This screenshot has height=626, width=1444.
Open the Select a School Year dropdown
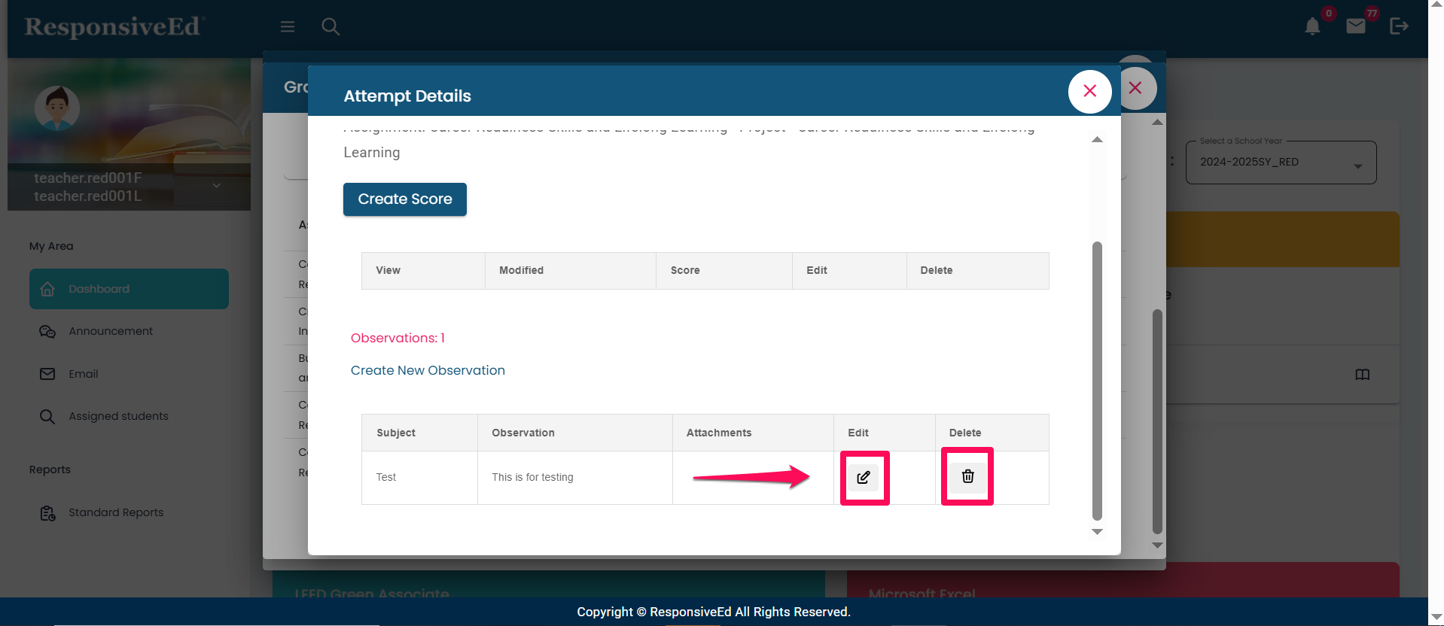[x=1281, y=163]
